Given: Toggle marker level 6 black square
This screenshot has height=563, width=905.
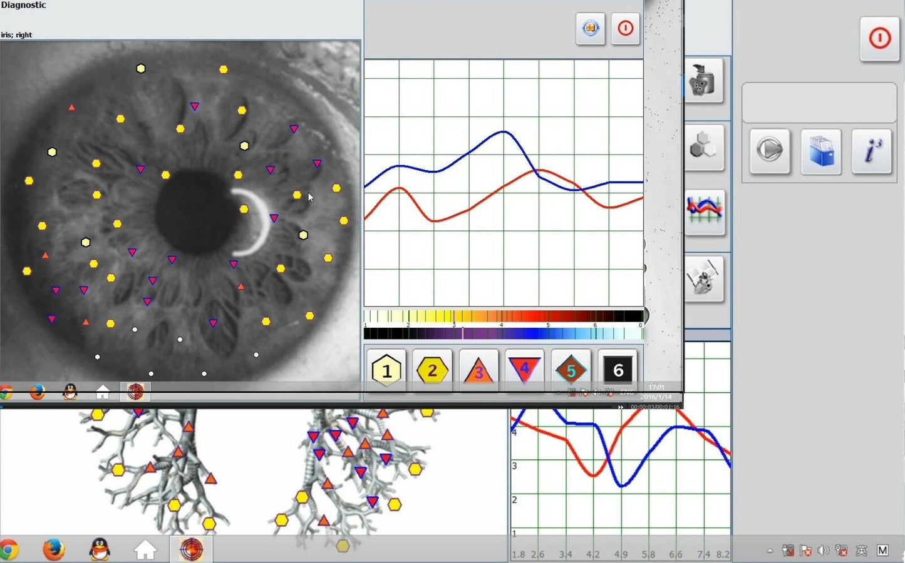Looking at the screenshot, I should coord(618,371).
